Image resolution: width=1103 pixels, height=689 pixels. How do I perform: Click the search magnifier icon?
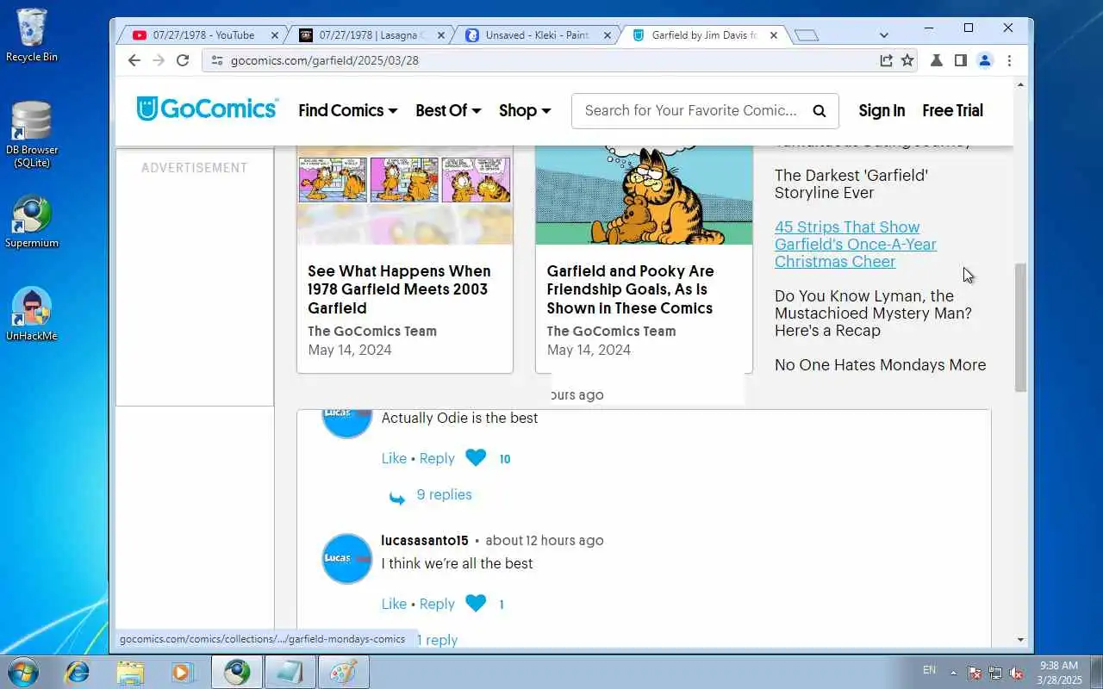[819, 110]
